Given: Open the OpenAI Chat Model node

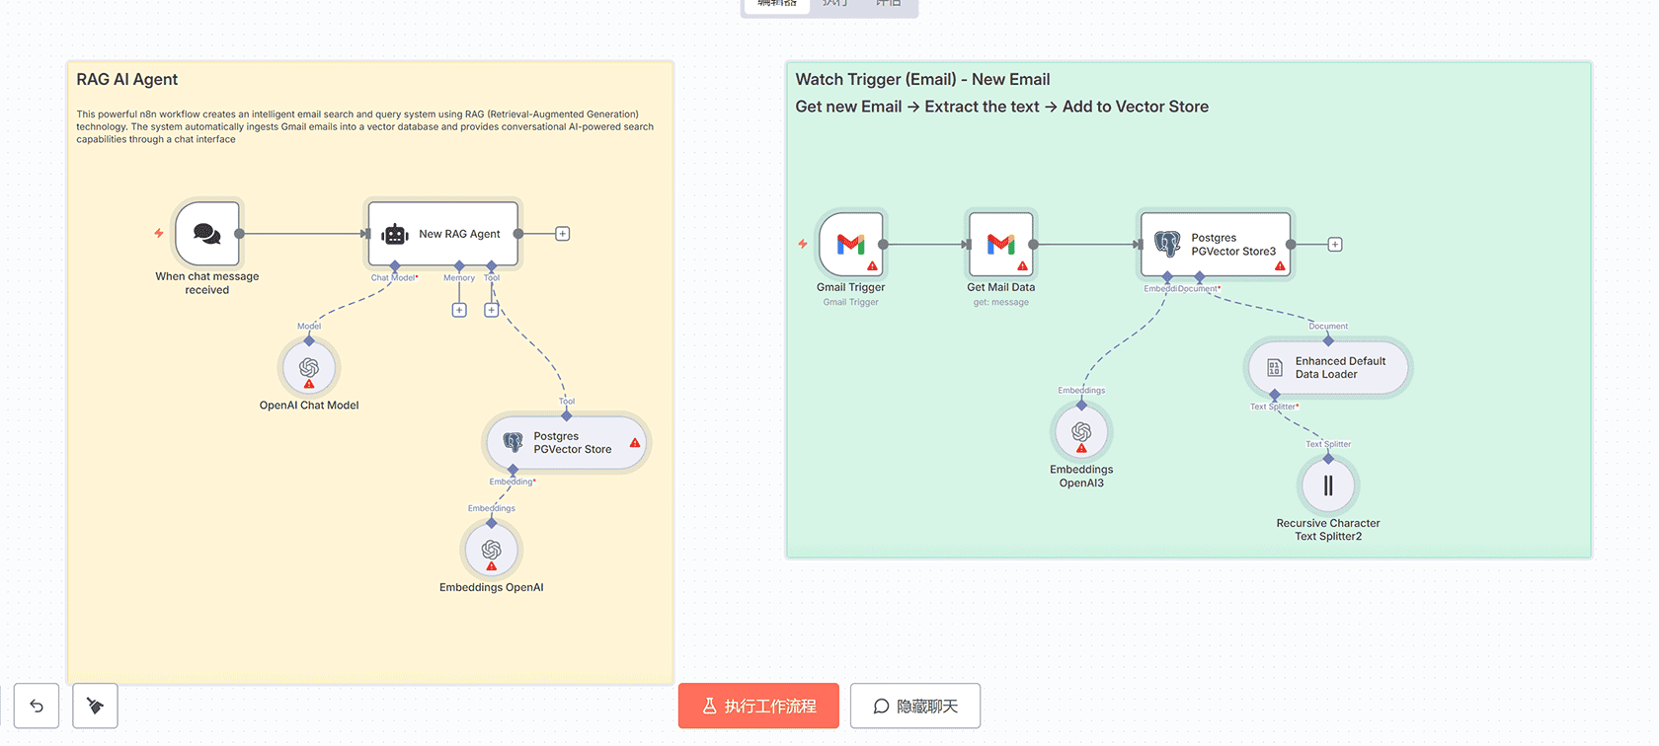Looking at the screenshot, I should pyautogui.click(x=309, y=366).
